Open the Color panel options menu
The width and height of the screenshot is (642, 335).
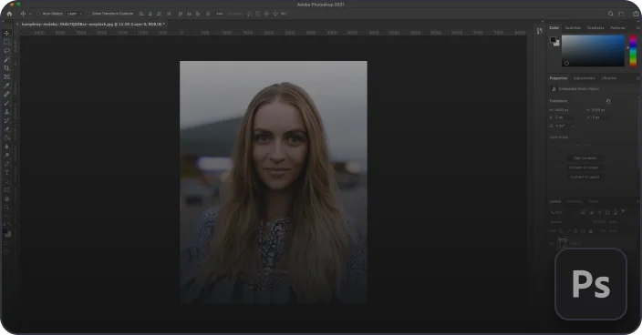[x=637, y=28]
